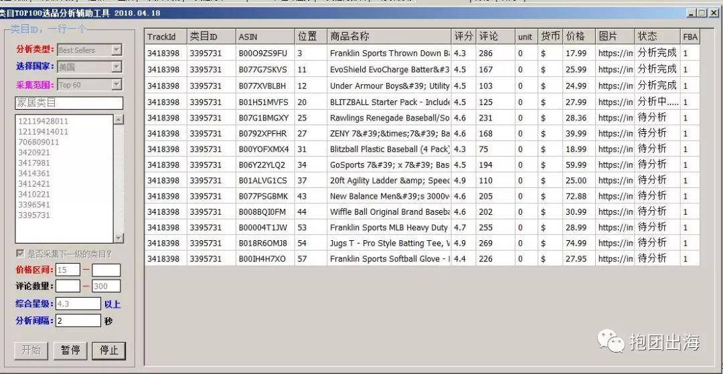
Task: Click product name GoSports 7' x 7' row
Action: 389,165
